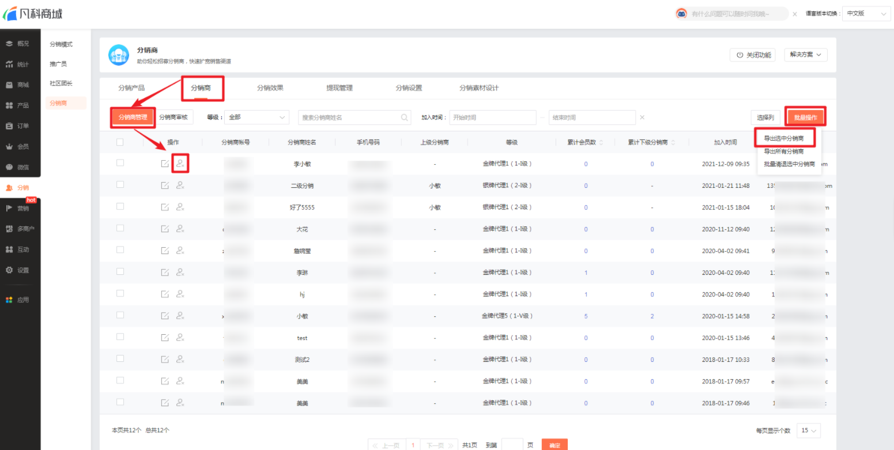894x450 pixels.
Task: Click the orange 确定 pagination button
Action: point(554,445)
